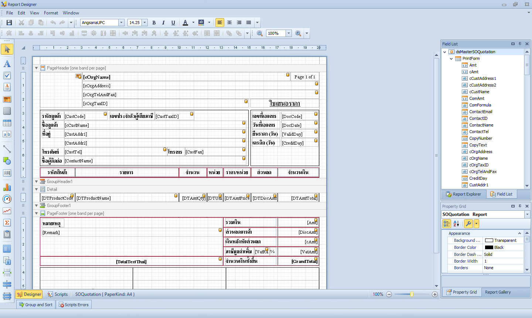Toggle Italic formatting
The width and height of the screenshot is (532, 318).
pos(163,23)
